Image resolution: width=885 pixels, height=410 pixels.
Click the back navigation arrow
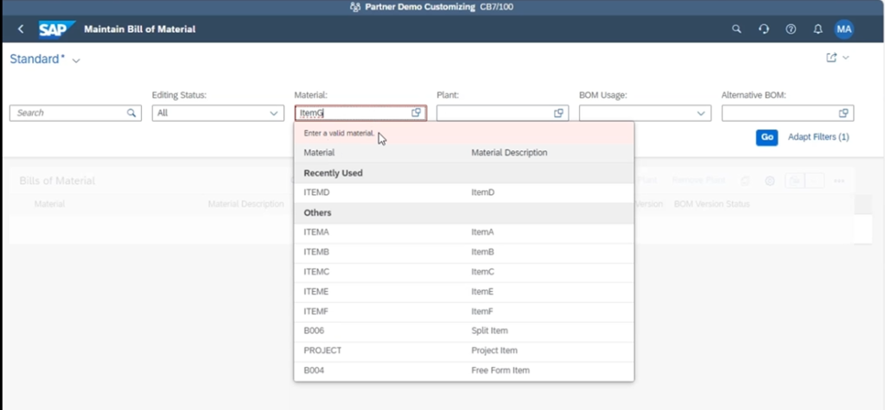click(21, 29)
